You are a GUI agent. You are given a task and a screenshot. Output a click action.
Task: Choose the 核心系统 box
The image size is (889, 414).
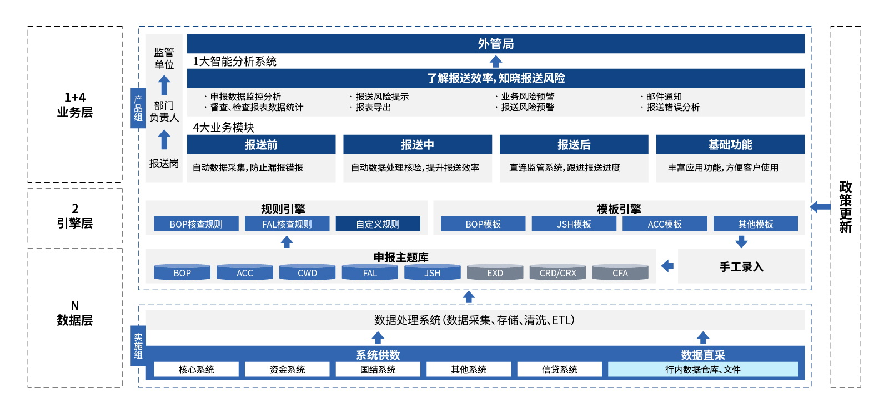click(196, 370)
